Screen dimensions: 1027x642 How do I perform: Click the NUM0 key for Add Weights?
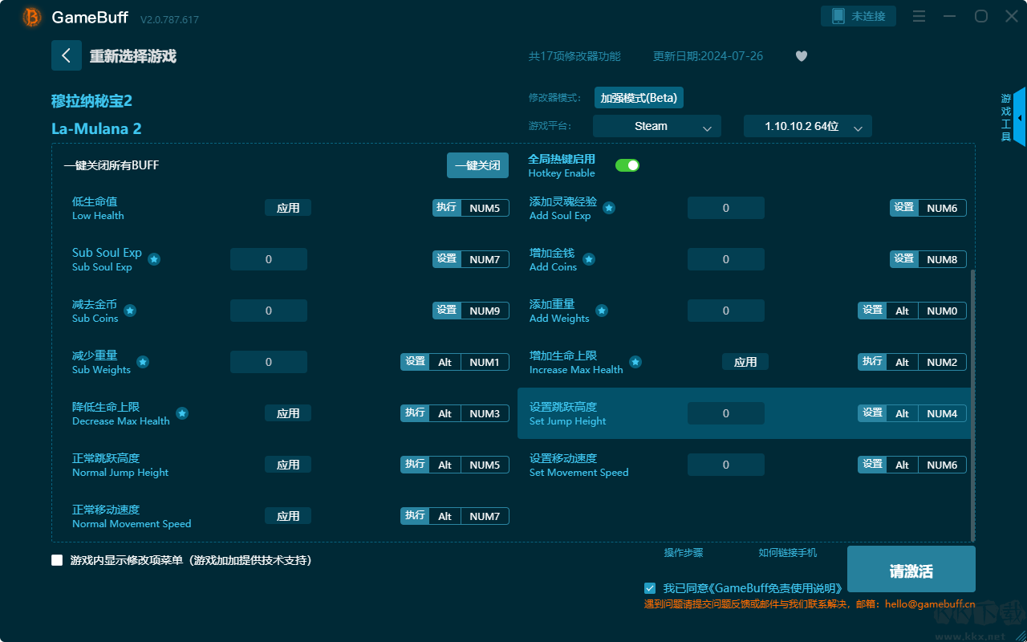(942, 311)
